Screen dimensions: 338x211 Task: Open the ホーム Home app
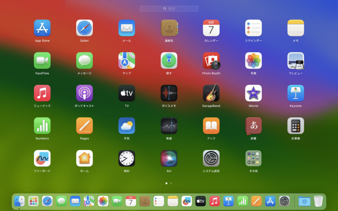pos(84,158)
